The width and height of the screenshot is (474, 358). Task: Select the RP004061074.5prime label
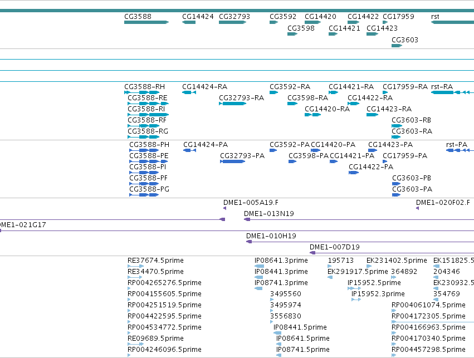428,305
